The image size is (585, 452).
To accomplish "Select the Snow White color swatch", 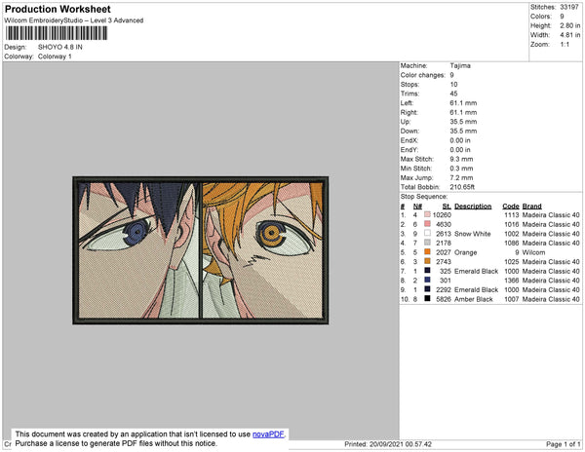I will click(427, 233).
